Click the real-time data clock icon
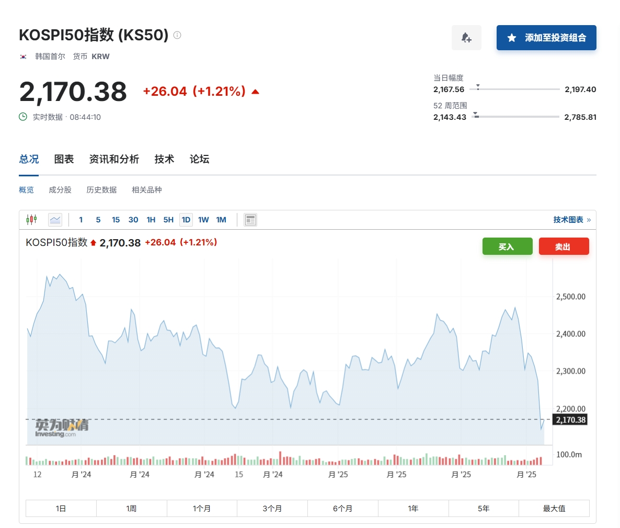620x528 pixels. tap(23, 117)
